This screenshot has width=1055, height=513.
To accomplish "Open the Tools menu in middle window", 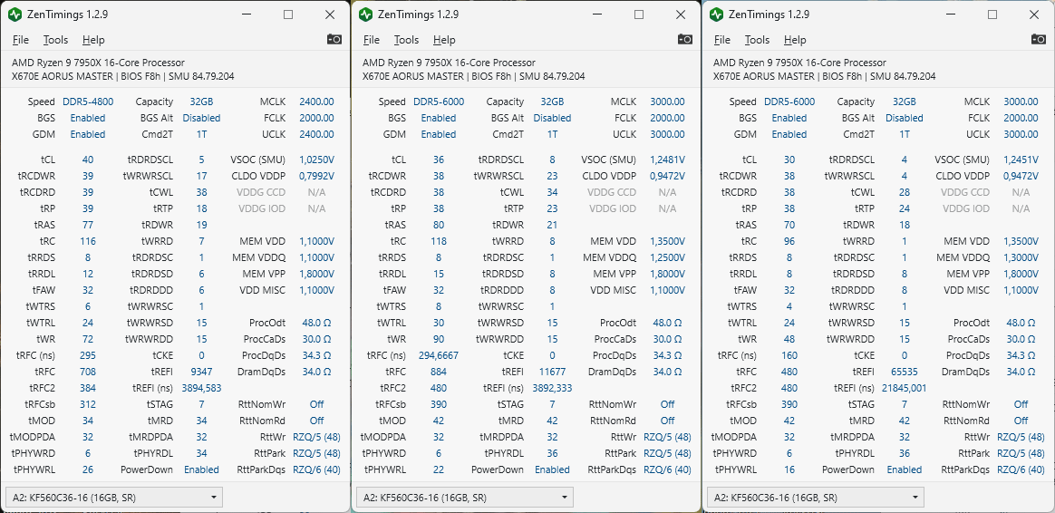I will (x=406, y=40).
